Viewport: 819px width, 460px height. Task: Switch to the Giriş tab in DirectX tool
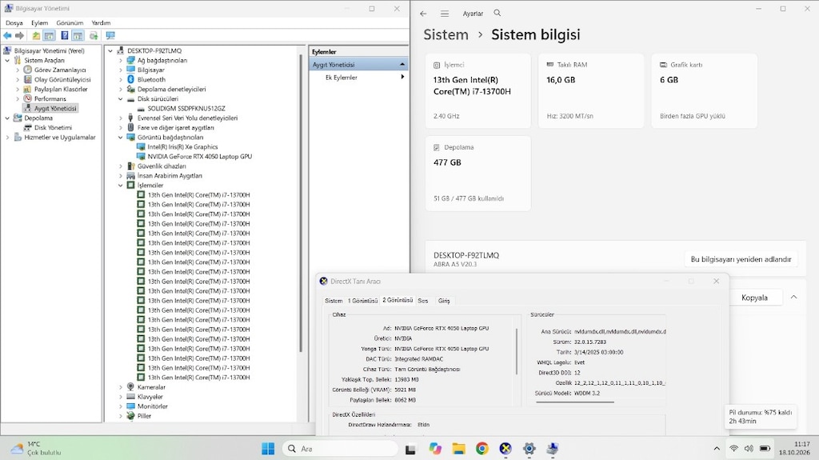pyautogui.click(x=444, y=301)
